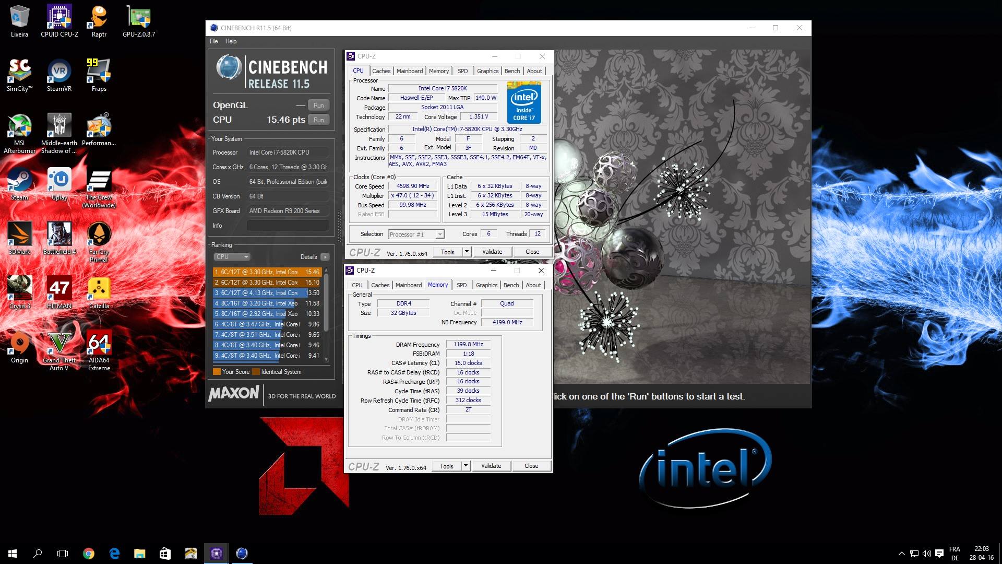Click the Google Chrome taskbar icon
The image size is (1002, 564).
click(x=89, y=554)
